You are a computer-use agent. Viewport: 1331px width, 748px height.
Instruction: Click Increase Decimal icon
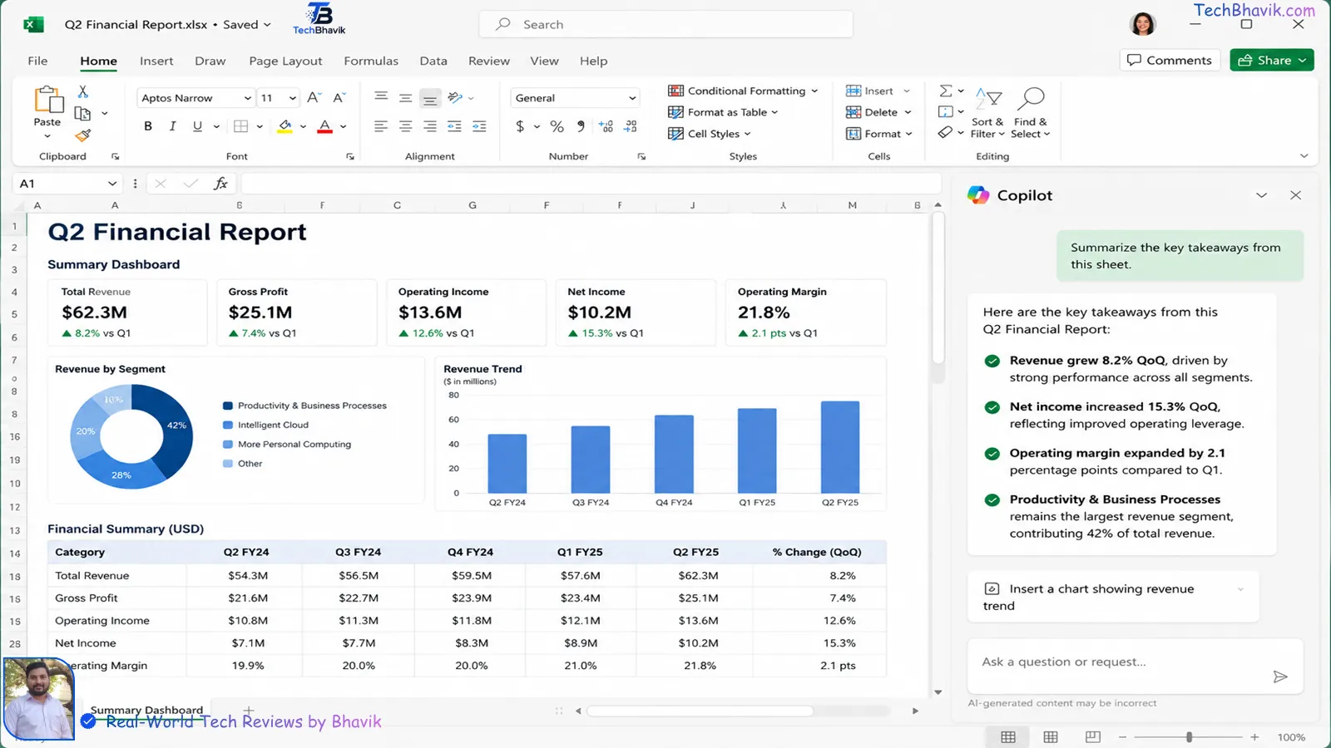[606, 126]
